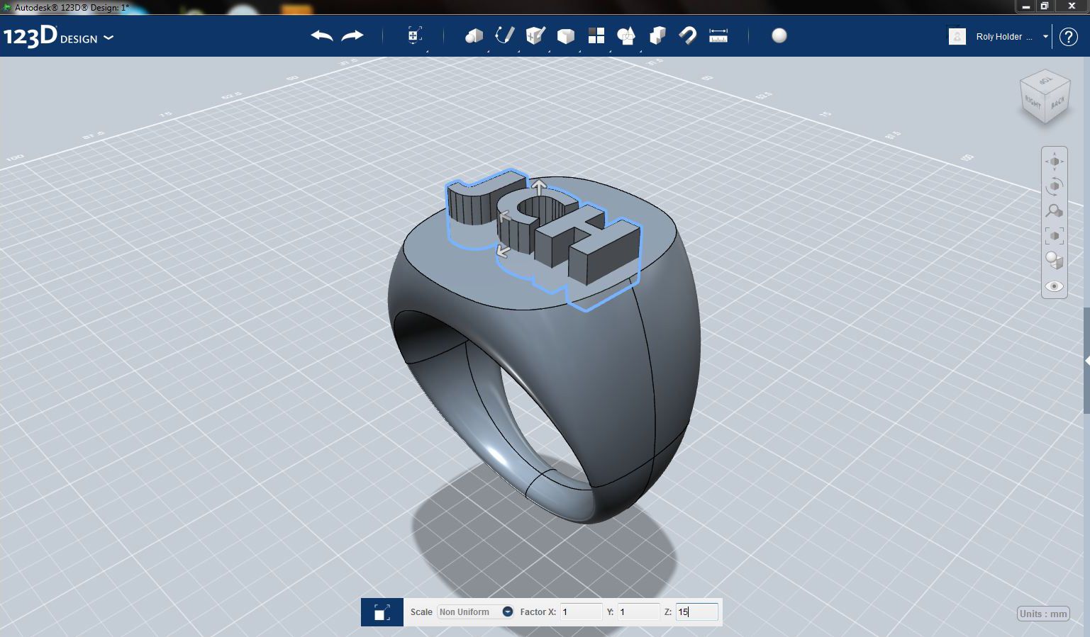Select the Transform tool
This screenshot has width=1090, height=637.
[x=413, y=35]
